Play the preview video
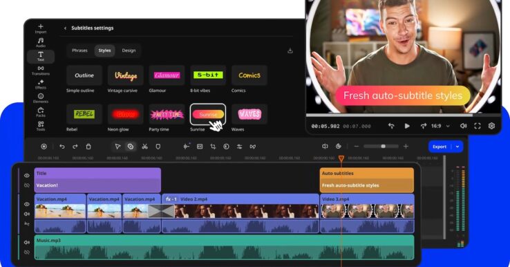This screenshot has width=510, height=267. [407, 126]
